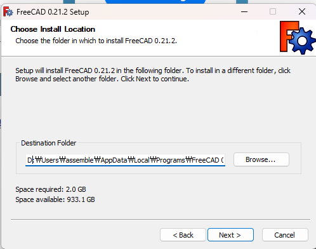
Task: Continue with the Next > button
Action: 230,235
